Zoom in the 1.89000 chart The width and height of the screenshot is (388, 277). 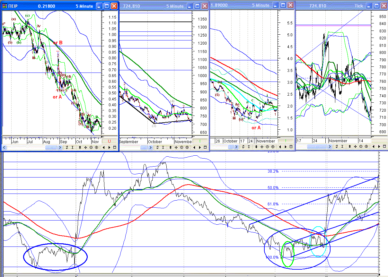273,147
